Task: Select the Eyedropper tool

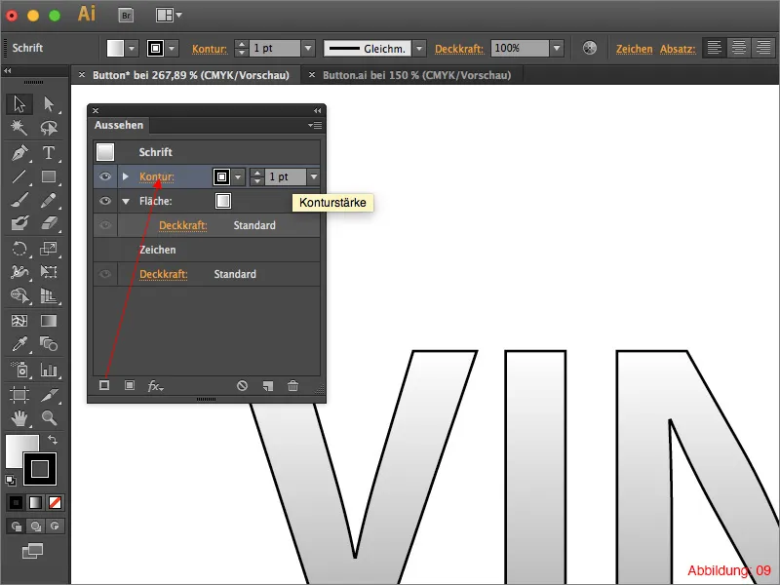Action: [19, 344]
